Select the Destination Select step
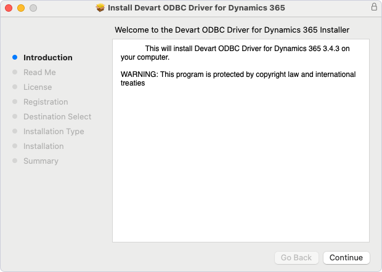Image resolution: width=382 pixels, height=272 pixels. click(x=57, y=116)
